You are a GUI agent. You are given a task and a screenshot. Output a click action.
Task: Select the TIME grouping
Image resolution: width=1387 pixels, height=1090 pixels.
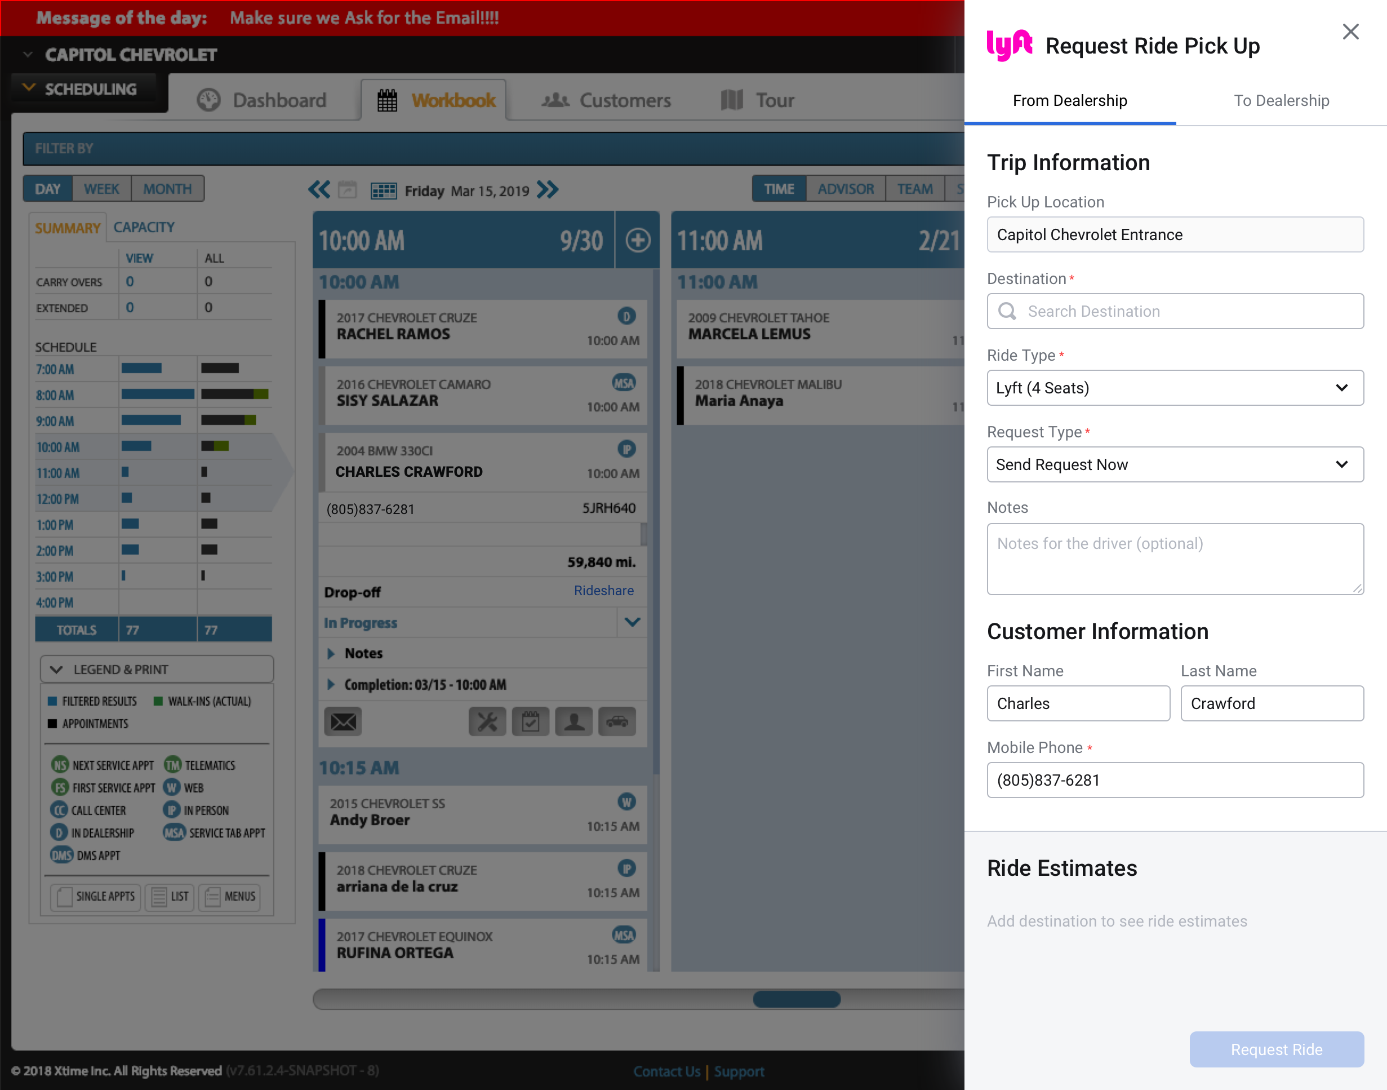tap(779, 189)
